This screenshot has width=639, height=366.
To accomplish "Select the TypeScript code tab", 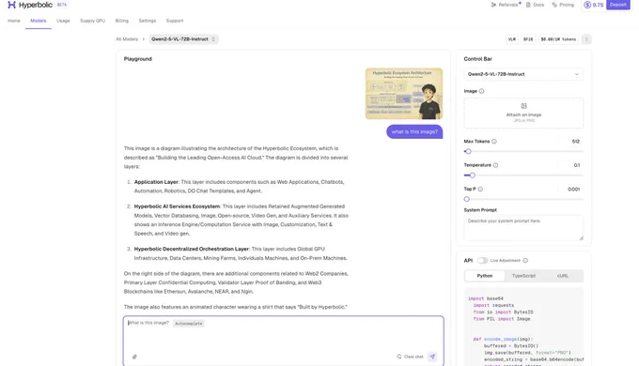I will coord(523,276).
